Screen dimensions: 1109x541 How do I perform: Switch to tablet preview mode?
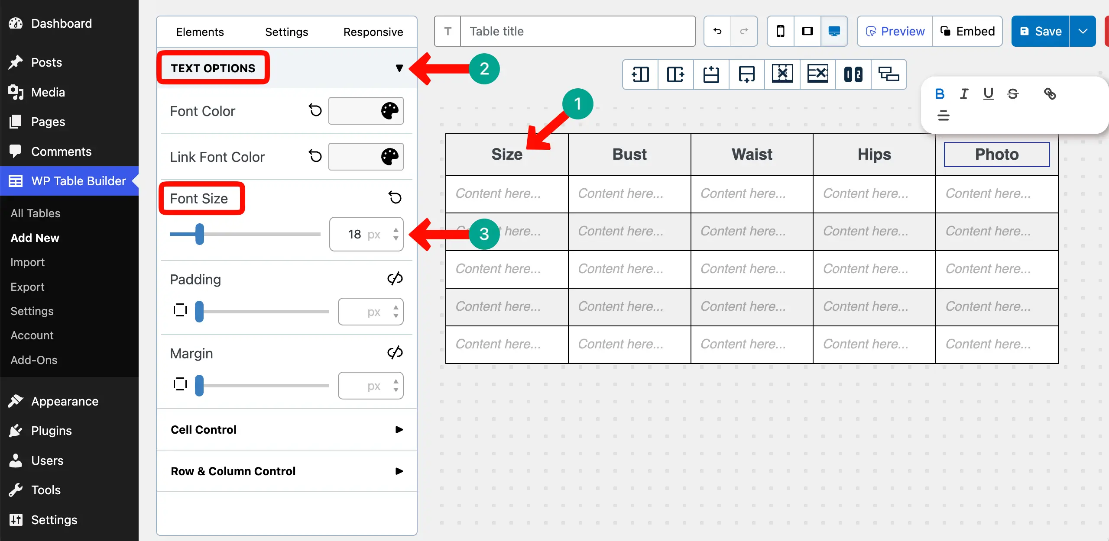(x=807, y=31)
